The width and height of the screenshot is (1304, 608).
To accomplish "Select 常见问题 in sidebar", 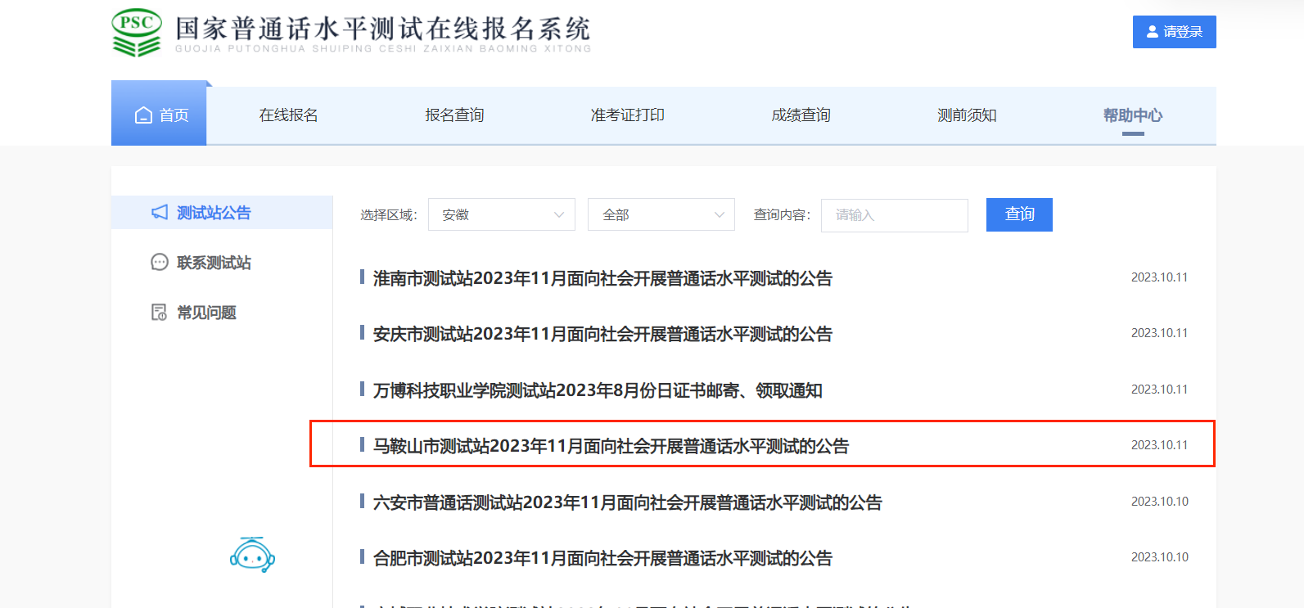I will click(x=206, y=313).
